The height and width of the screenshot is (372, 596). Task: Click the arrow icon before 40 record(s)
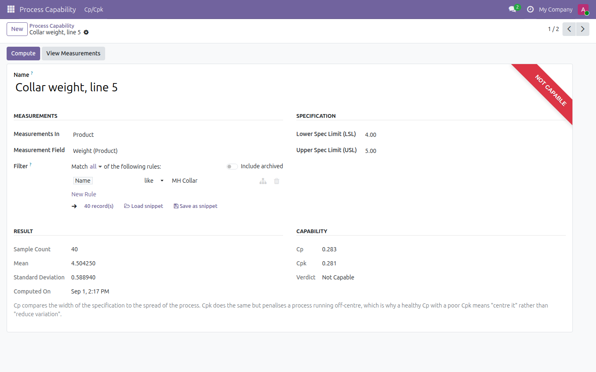pyautogui.click(x=74, y=206)
